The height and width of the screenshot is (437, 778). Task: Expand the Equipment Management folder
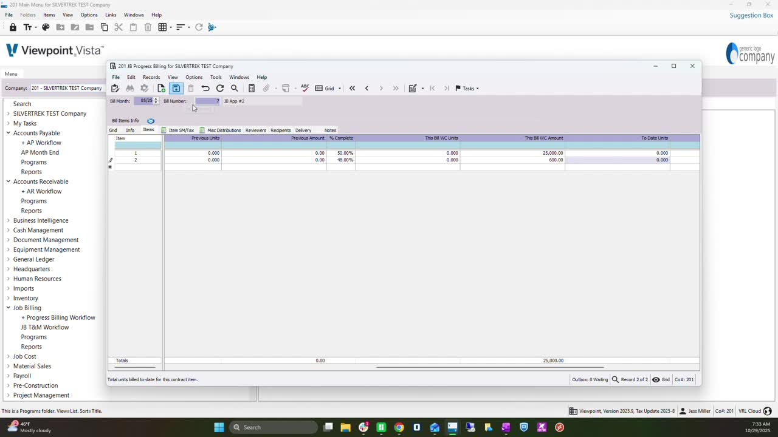click(x=9, y=249)
